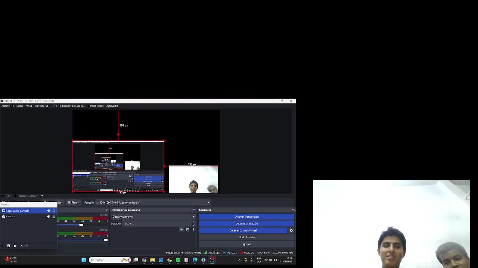478x268 pixels.
Task: Click CPU: 5.0% status text
Action: [x=264, y=253]
